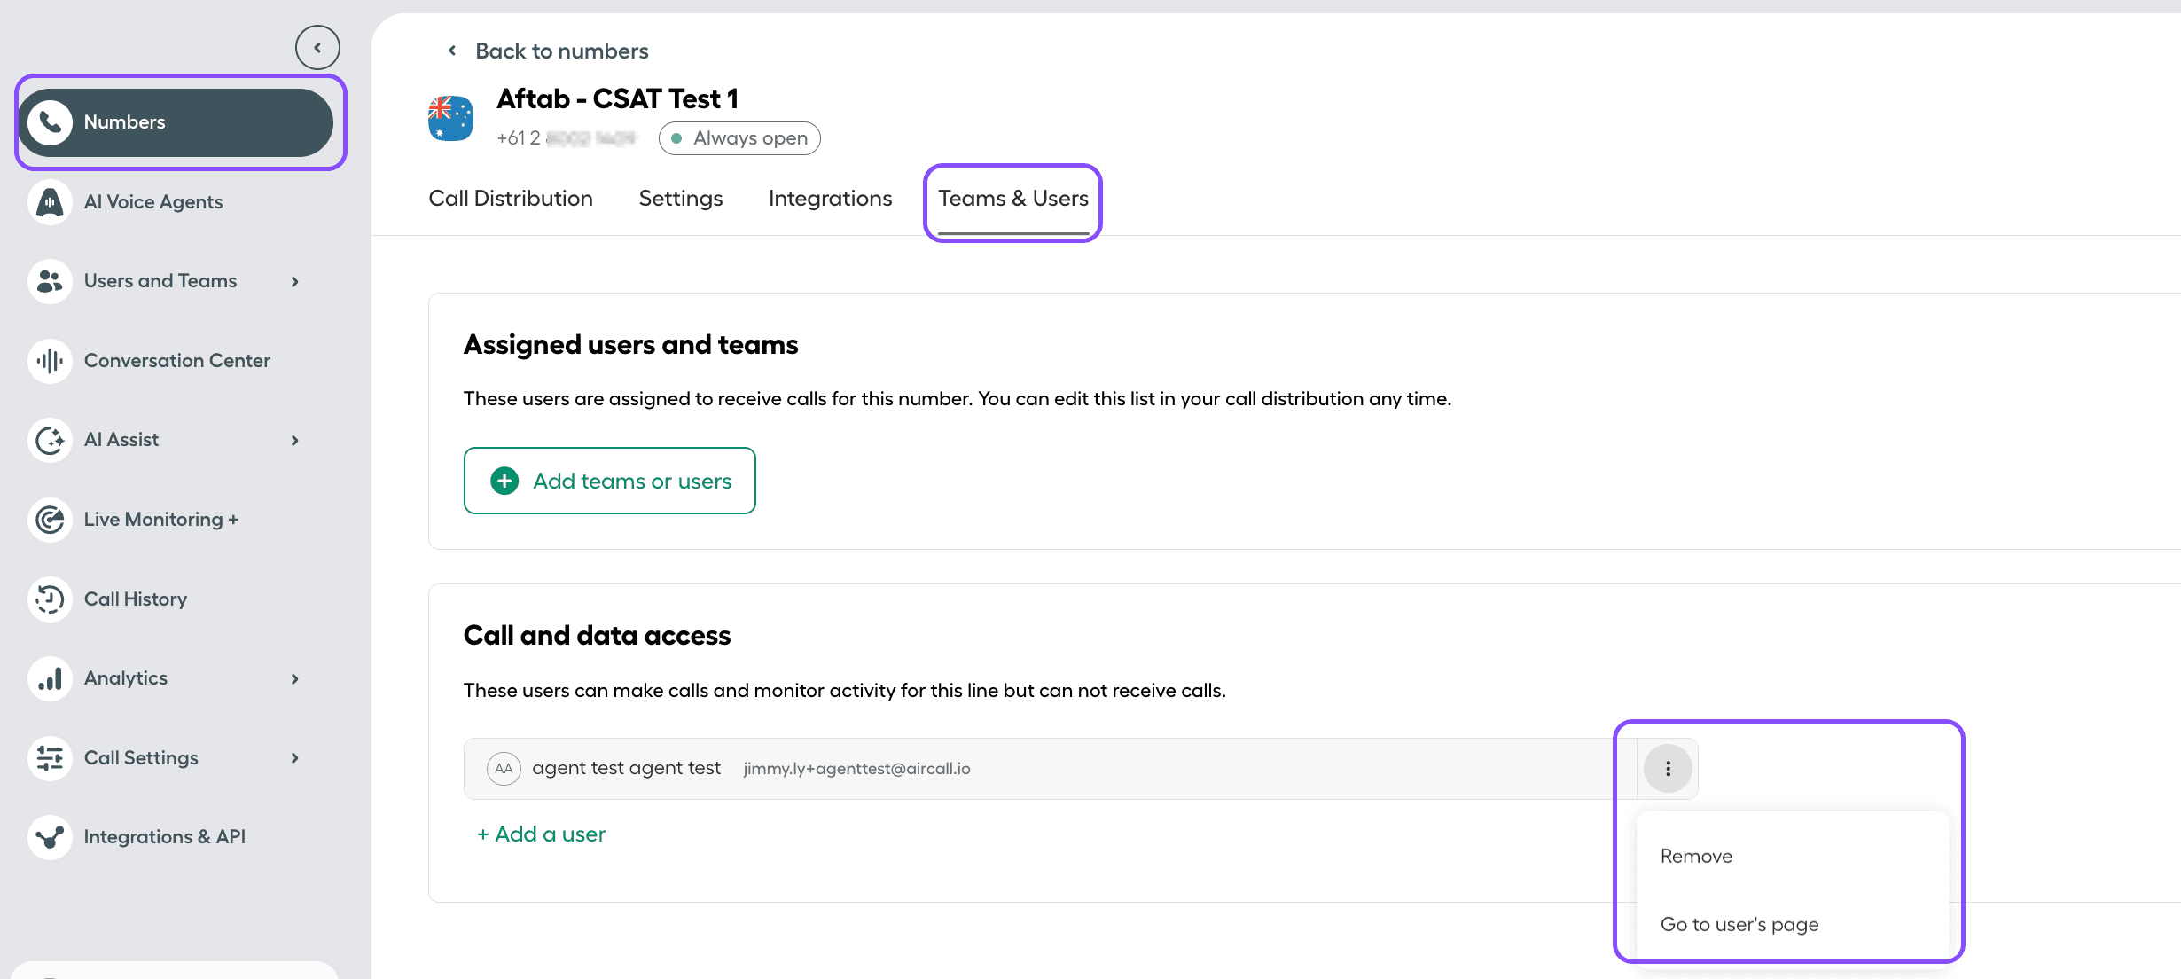
Task: Click the Conversation Center waveform icon
Action: tap(50, 361)
